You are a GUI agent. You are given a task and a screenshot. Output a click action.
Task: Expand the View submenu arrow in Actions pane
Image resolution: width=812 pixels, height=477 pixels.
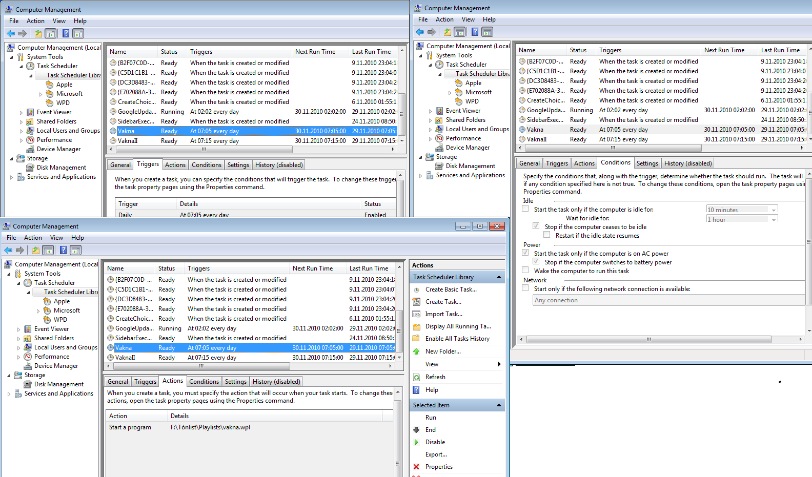coord(499,364)
